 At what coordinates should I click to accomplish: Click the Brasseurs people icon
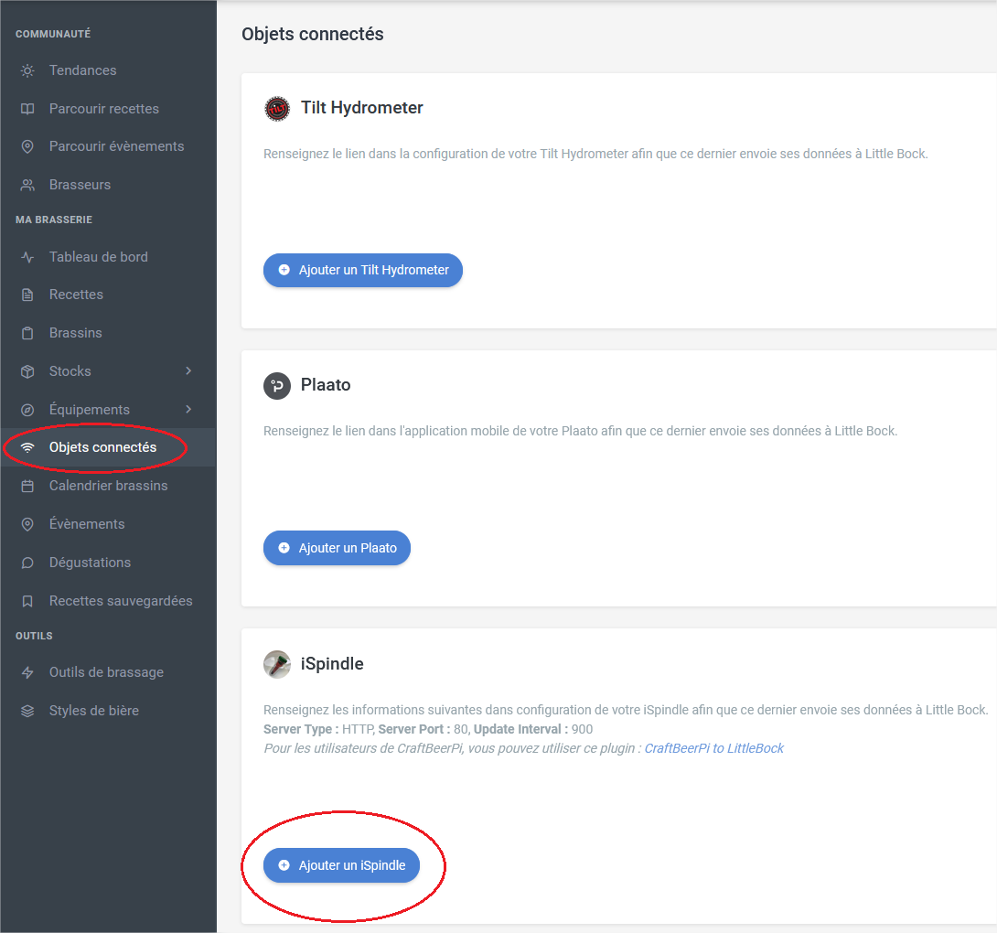pos(27,185)
